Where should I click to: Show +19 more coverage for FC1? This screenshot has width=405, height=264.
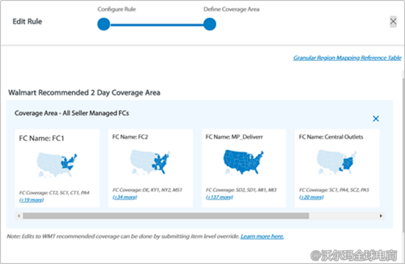32,200
